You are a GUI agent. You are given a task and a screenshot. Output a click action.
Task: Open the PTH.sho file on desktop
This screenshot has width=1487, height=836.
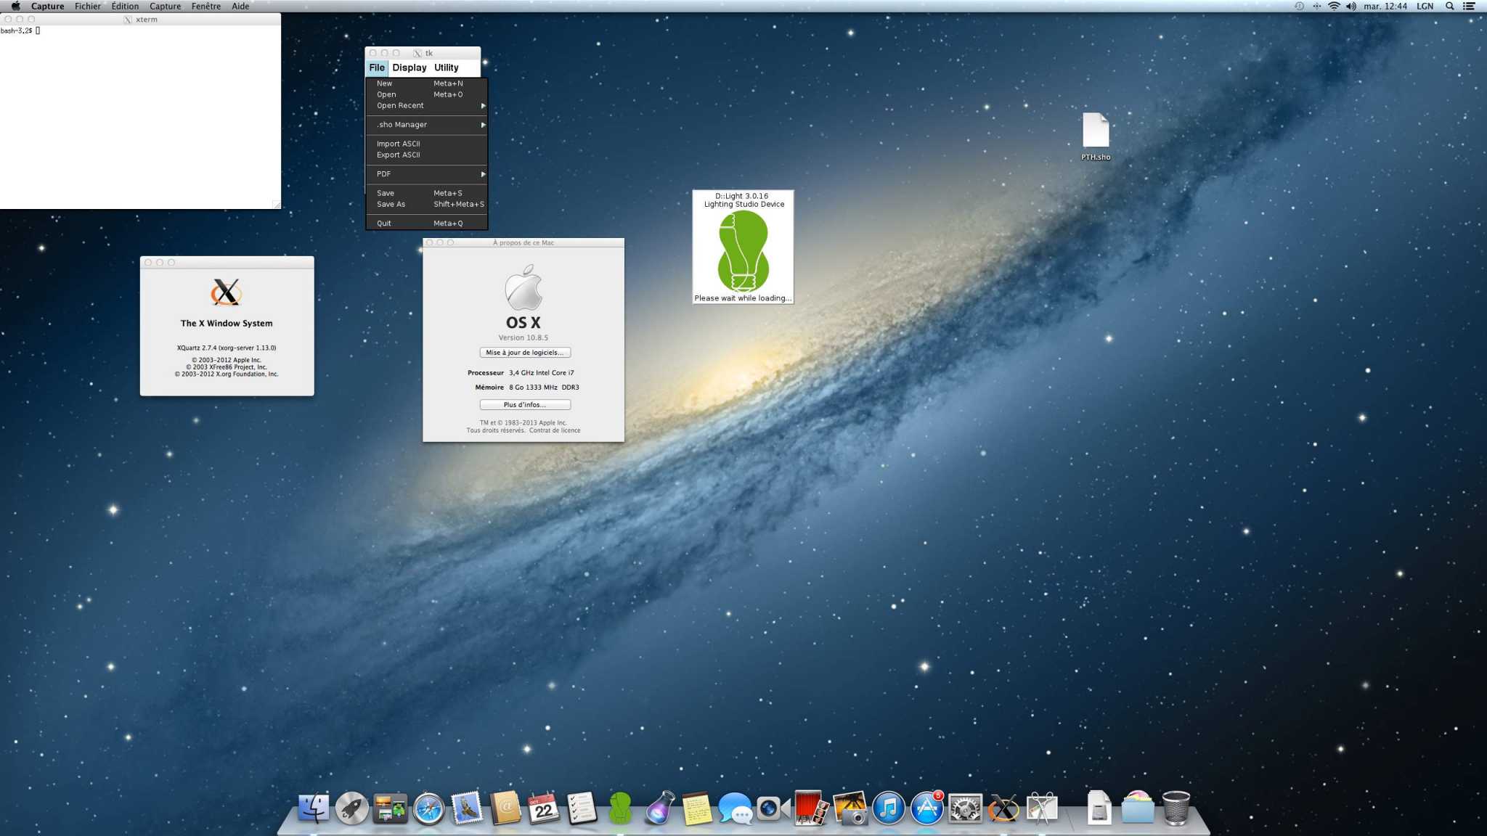pos(1095,131)
